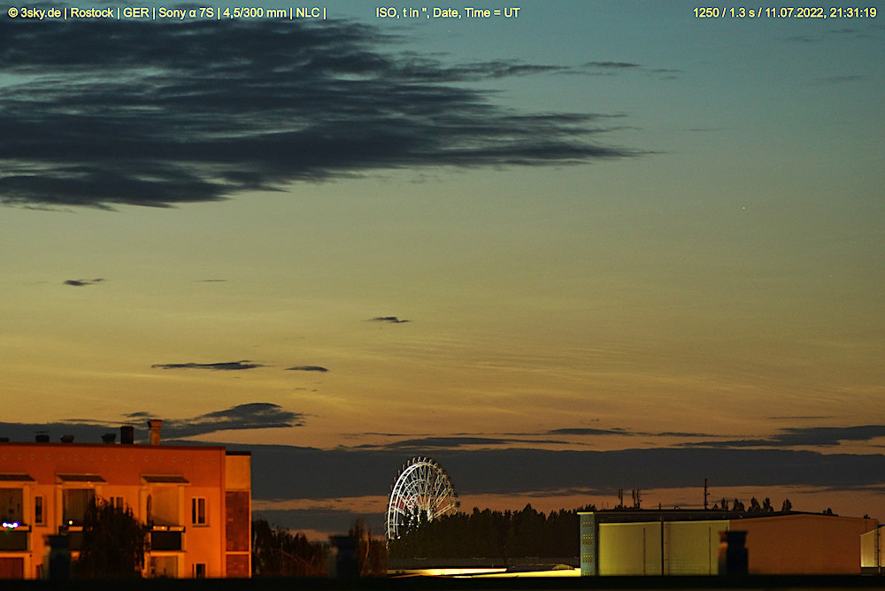This screenshot has height=591, width=885.
Task: Click the "4,5/300 mm" lens text
Action: pos(255,13)
